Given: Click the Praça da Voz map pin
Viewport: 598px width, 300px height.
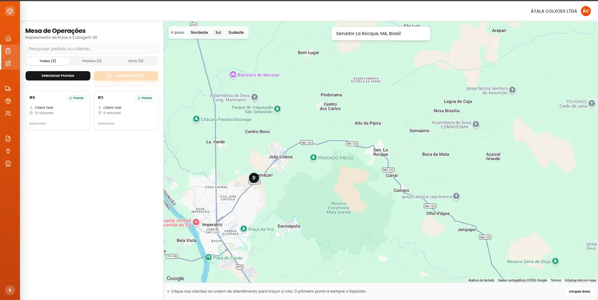Looking at the screenshot, I should [243, 229].
